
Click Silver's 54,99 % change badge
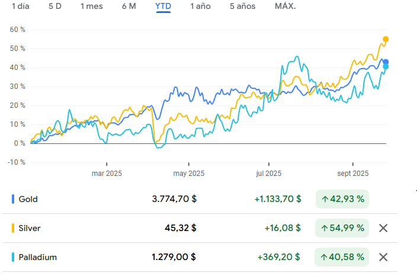(342, 228)
